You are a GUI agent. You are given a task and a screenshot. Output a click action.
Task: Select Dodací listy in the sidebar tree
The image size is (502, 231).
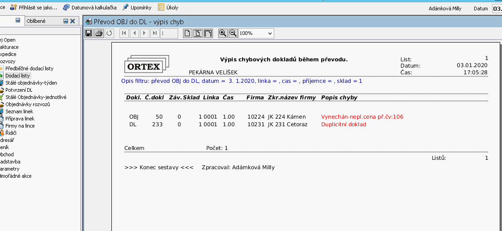[17, 76]
